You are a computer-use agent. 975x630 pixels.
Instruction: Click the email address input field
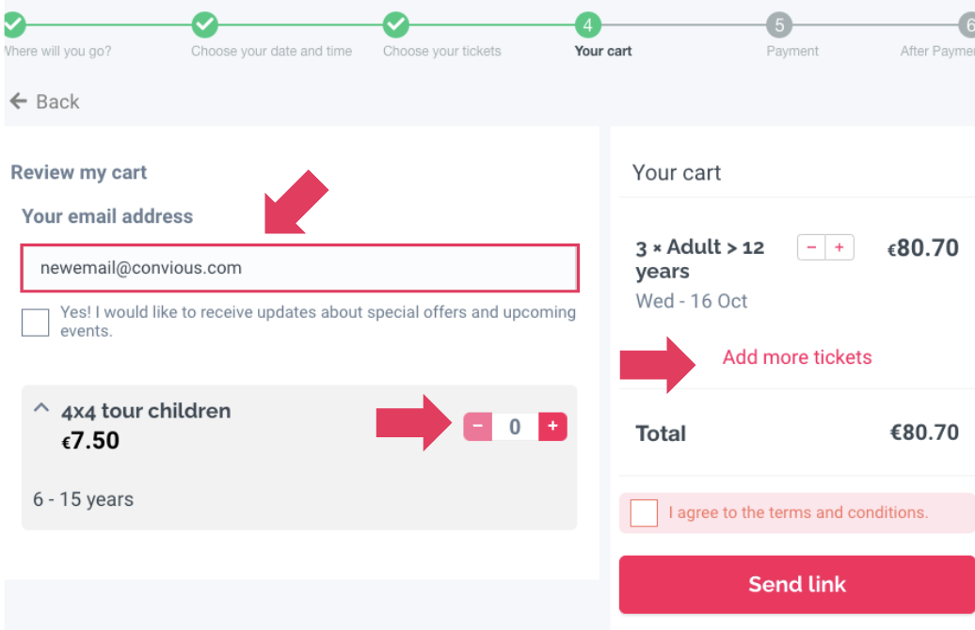pos(299,268)
